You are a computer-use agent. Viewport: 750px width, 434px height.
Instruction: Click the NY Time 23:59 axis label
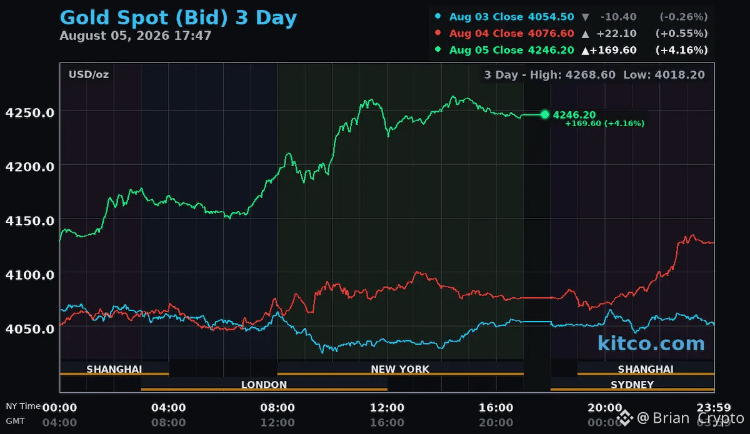712,408
